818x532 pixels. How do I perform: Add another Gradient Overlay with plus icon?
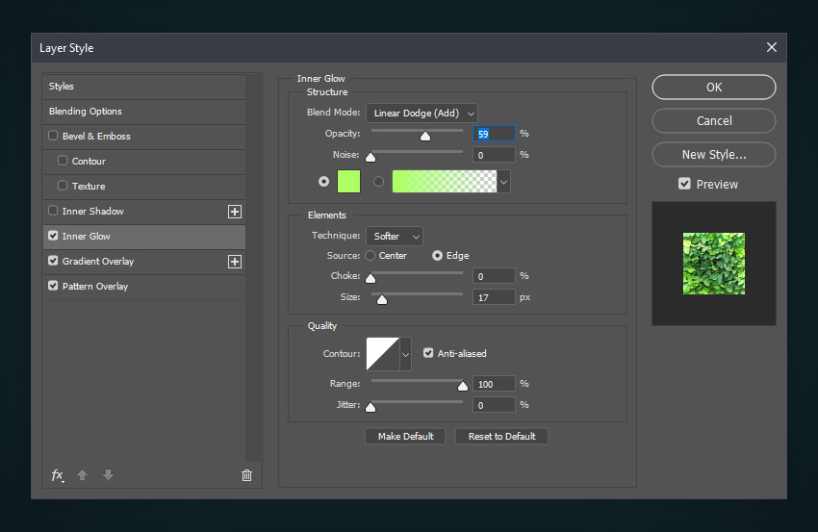click(x=234, y=262)
